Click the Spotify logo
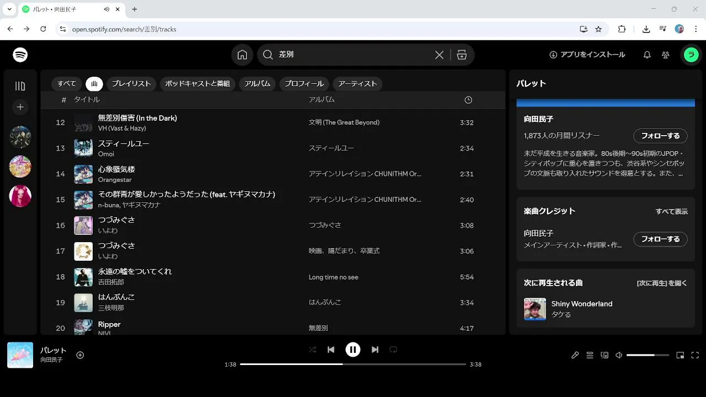The width and height of the screenshot is (706, 397). pos(20,55)
